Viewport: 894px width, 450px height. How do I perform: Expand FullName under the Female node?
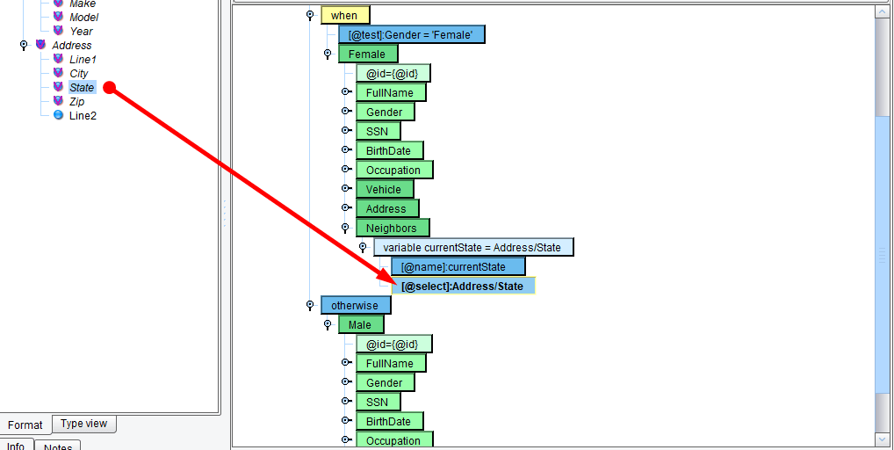pos(345,91)
